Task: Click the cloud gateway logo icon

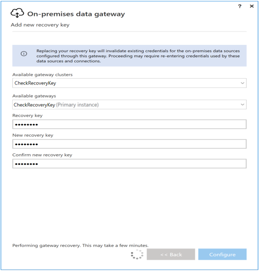Action: [x=17, y=13]
